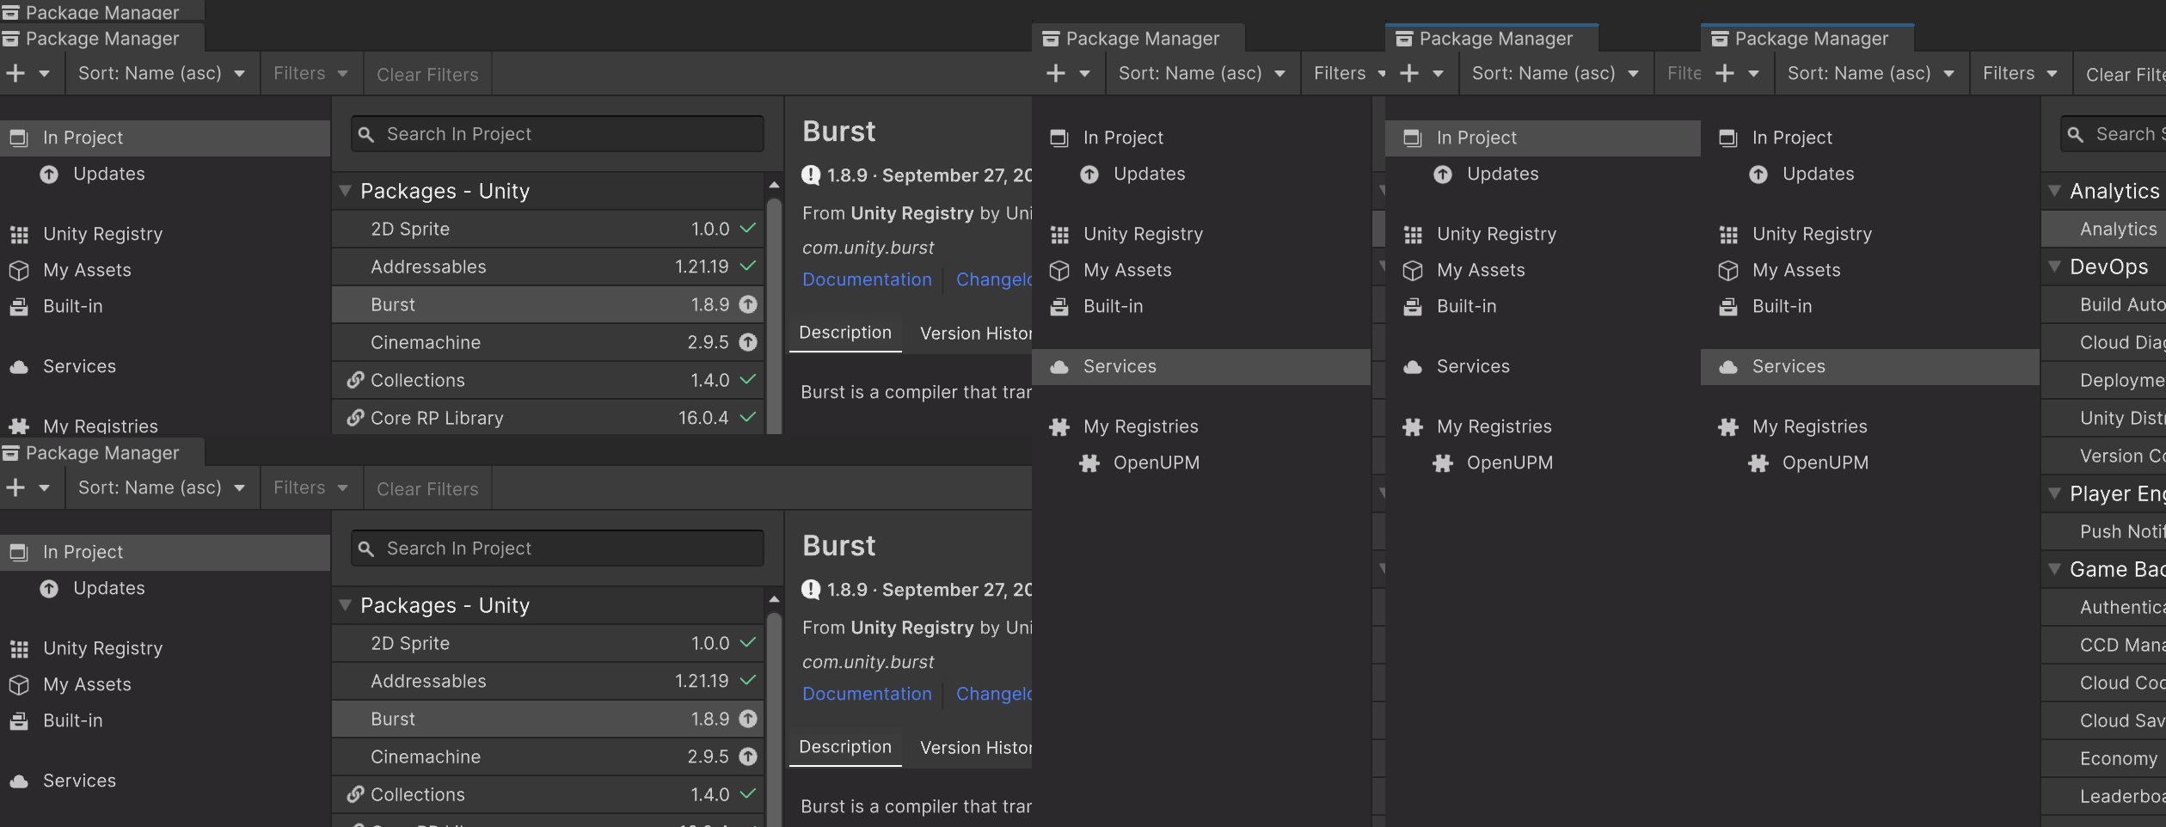
Task: Click the My Assets cube icon
Action: 19,270
